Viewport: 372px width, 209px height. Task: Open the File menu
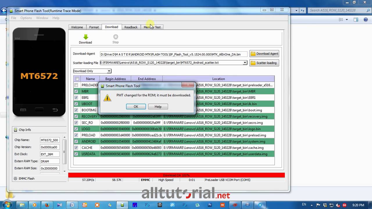(x=14, y=18)
